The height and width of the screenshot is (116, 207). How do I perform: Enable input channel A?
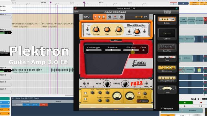[95, 17]
